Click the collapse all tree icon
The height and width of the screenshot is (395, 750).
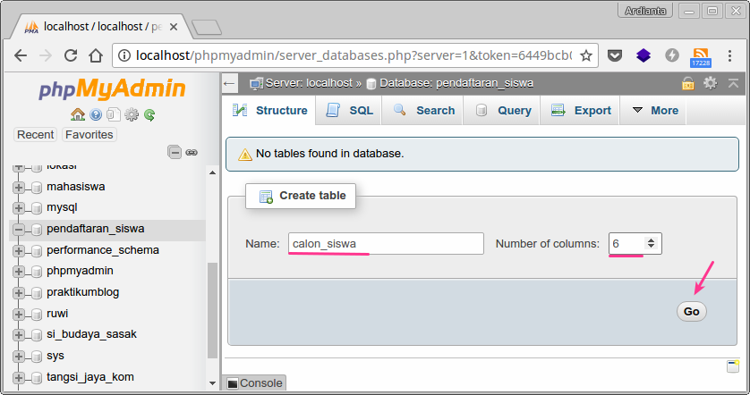(175, 152)
